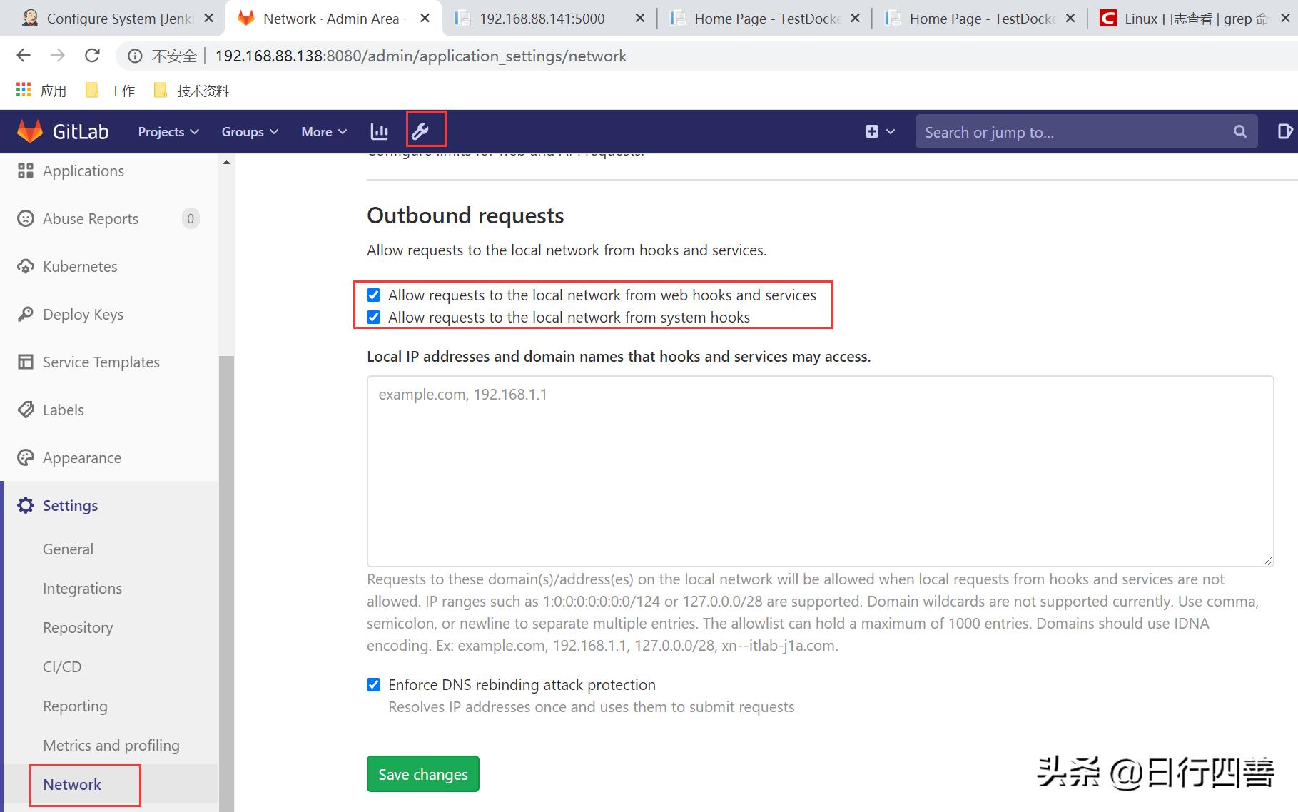Open the 技术资料 bookmark folder
This screenshot has height=812, width=1298.
191,91
